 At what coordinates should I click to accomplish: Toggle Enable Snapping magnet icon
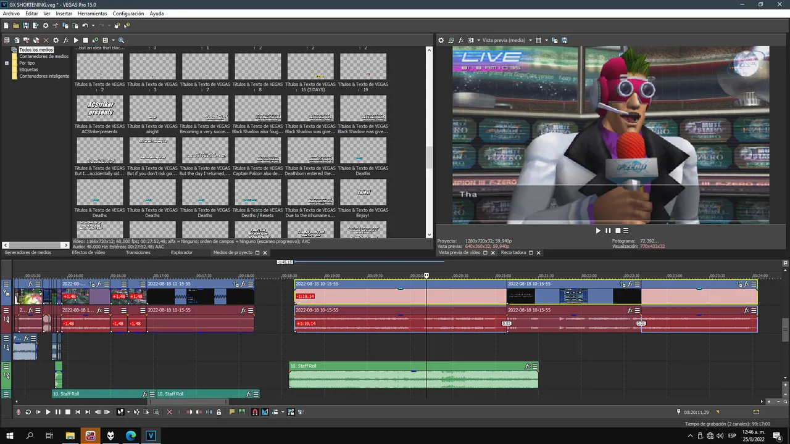pos(255,412)
